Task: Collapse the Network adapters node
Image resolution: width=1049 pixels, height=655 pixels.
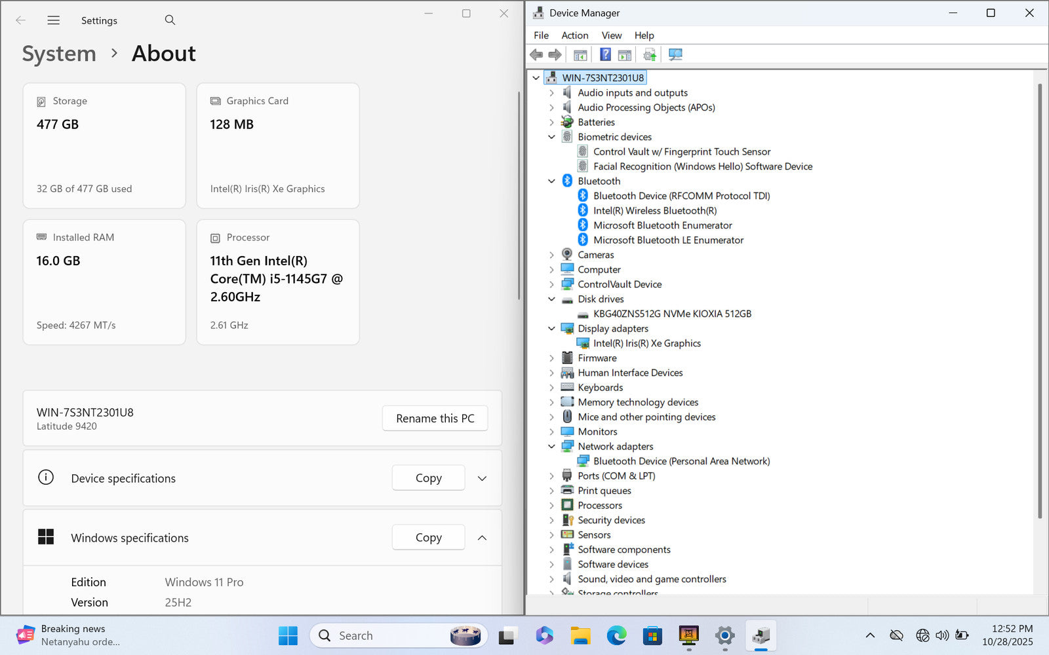Action: click(x=551, y=447)
